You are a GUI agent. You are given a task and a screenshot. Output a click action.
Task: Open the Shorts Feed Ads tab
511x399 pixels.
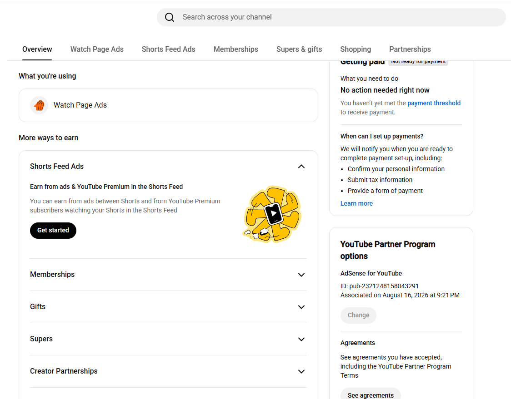pos(169,49)
